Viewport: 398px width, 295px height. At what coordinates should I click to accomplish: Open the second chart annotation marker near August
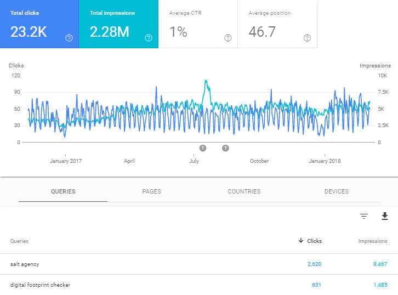[x=225, y=148]
